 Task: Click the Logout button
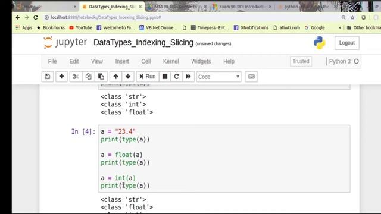(346, 43)
